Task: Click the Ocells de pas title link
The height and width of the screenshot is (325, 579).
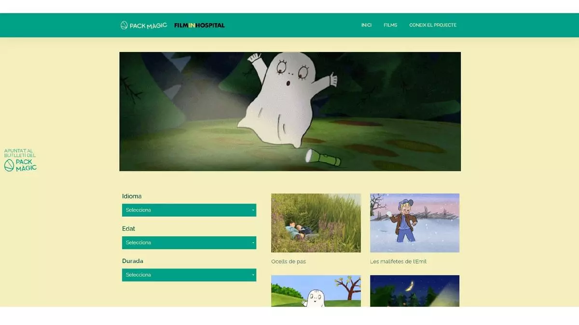Action: (x=289, y=261)
